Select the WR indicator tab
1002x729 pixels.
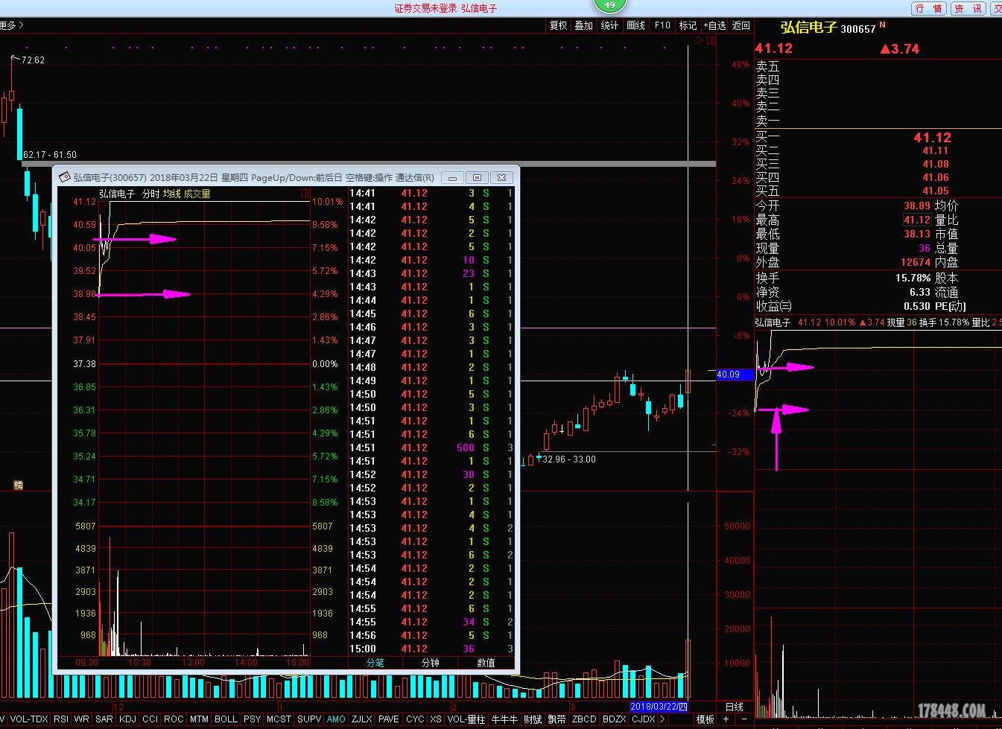[x=81, y=719]
